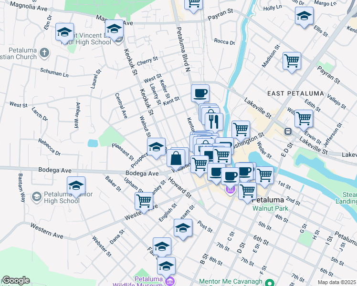Select the school marker near Post St
The width and height of the screenshot is (357, 286).
click(183, 228)
